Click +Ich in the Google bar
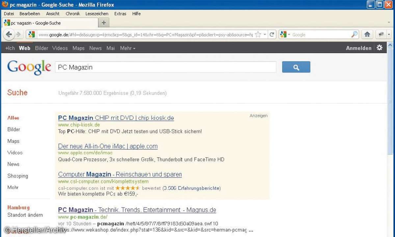395x237 pixels. pyautogui.click(x=10, y=48)
